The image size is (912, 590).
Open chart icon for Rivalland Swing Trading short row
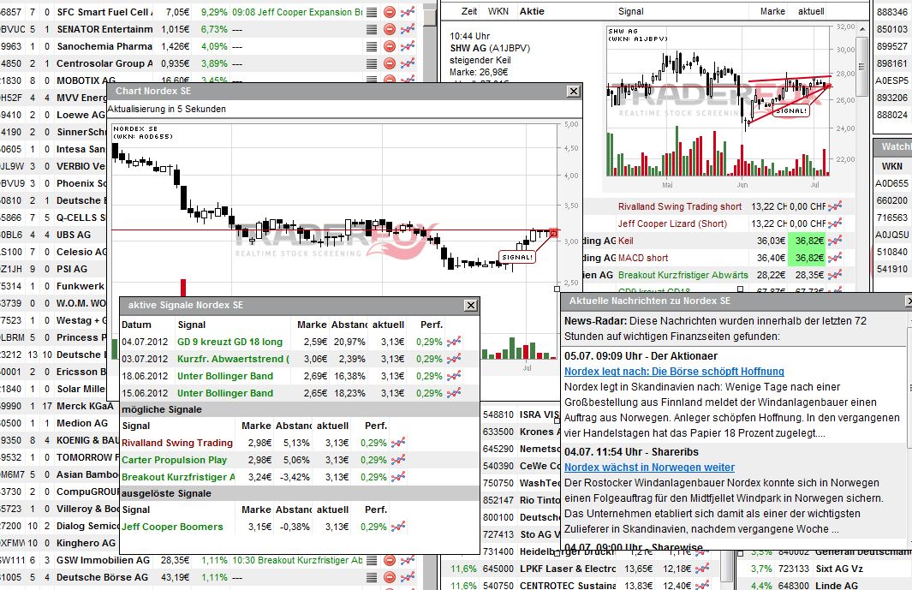(x=835, y=206)
